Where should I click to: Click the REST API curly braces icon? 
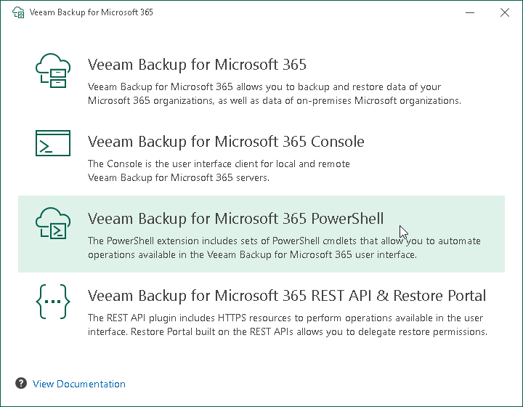click(x=53, y=302)
